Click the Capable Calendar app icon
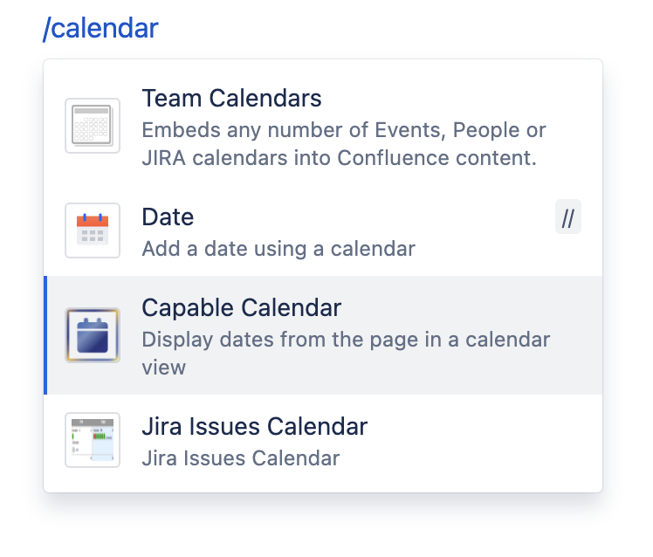The height and width of the screenshot is (557, 653). pyautogui.click(x=93, y=335)
